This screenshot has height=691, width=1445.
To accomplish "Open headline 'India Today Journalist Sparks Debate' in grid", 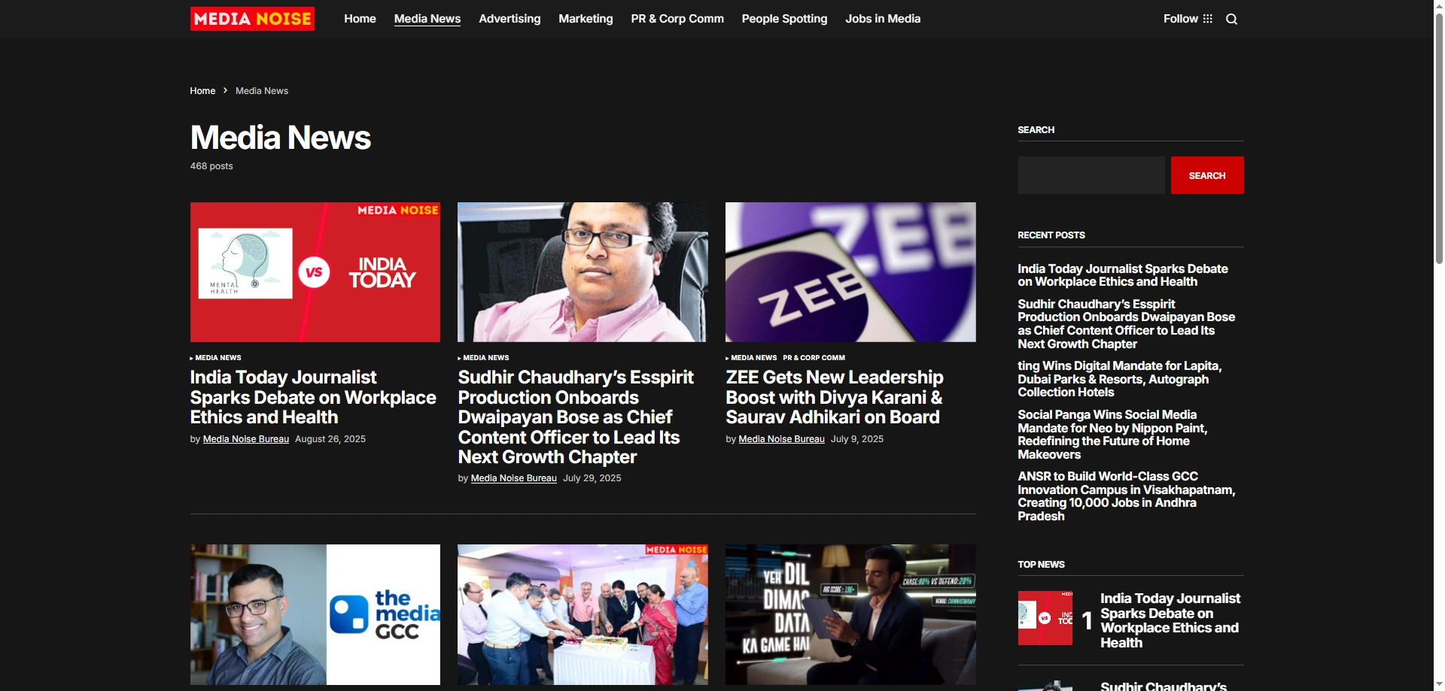I will coord(313,397).
